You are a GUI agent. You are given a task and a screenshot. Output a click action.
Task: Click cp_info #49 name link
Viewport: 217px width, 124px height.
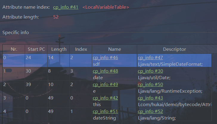click(105, 85)
